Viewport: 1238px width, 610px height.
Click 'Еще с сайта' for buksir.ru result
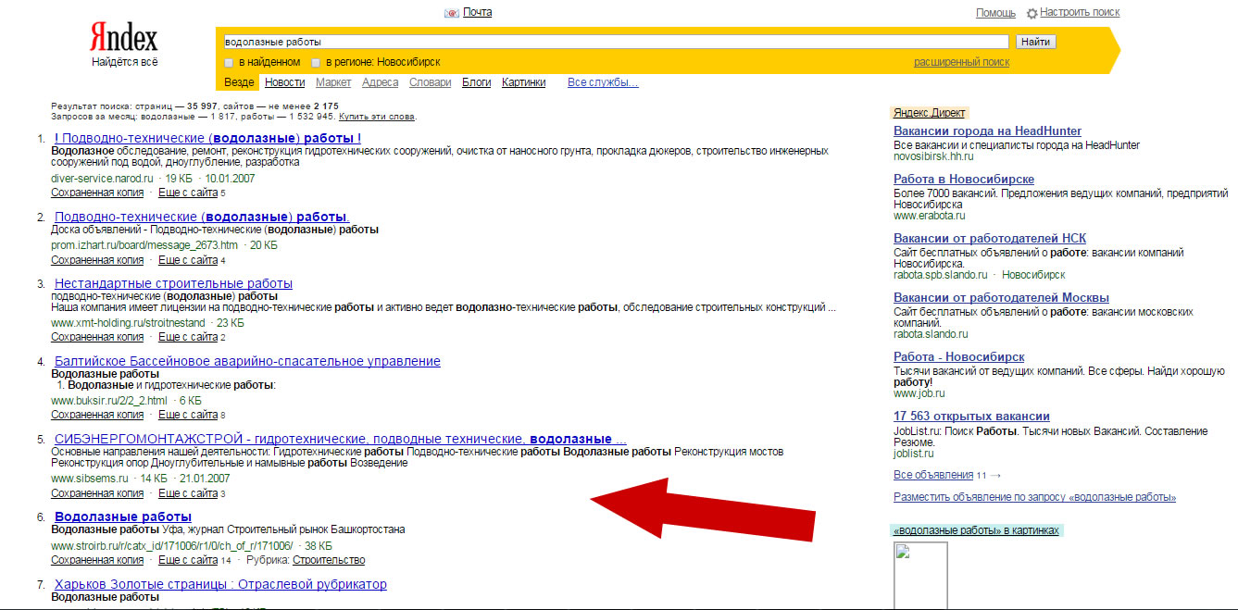click(188, 415)
